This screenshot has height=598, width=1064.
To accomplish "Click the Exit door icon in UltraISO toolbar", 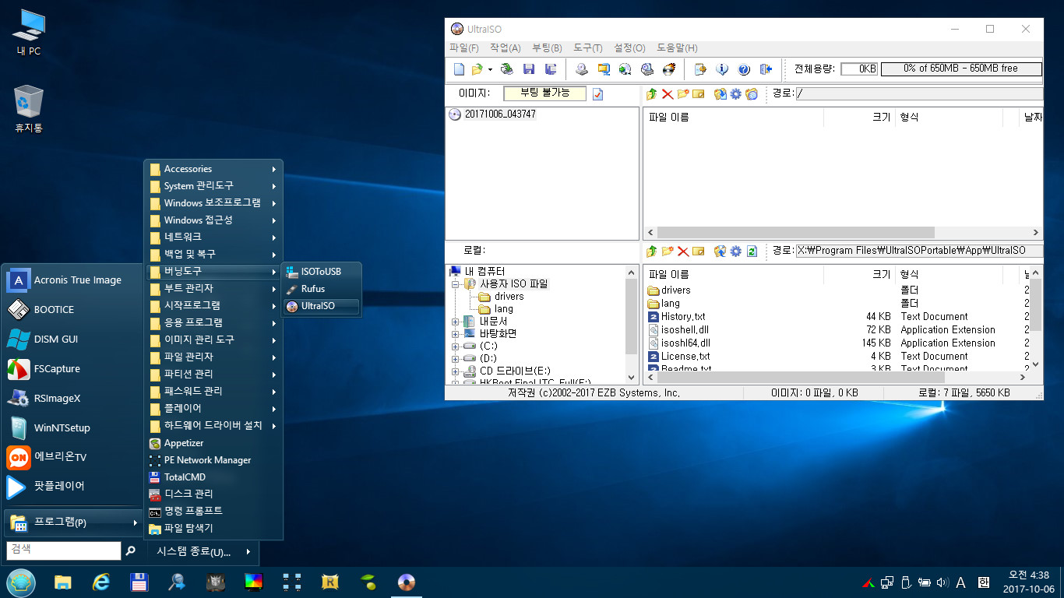I will pos(766,69).
